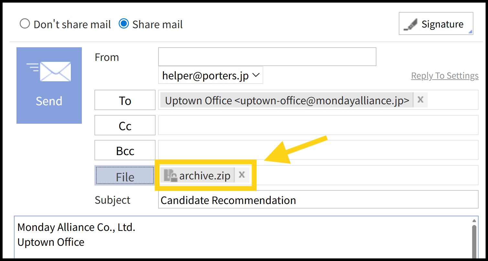Click the Candidate Recommendation subject field

(318, 200)
